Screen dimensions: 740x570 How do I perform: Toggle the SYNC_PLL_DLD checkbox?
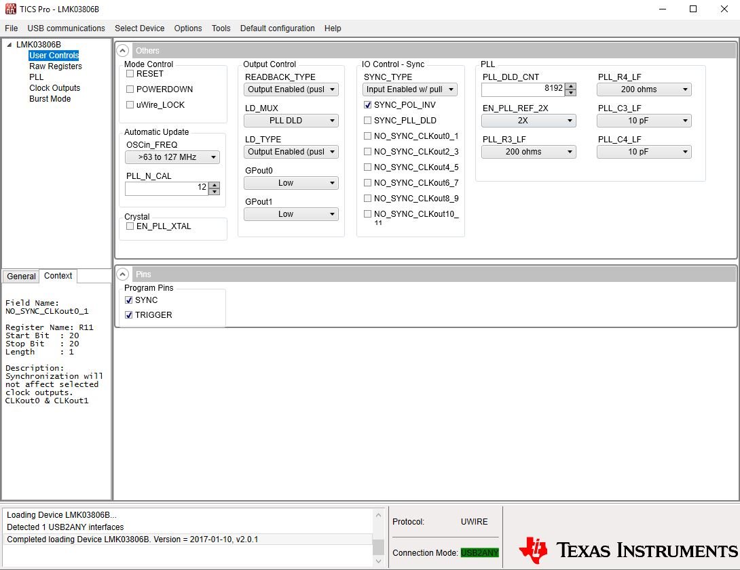(368, 120)
